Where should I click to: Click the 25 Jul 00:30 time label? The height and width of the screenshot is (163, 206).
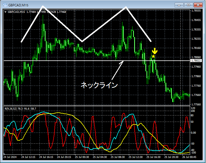tap(82, 157)
